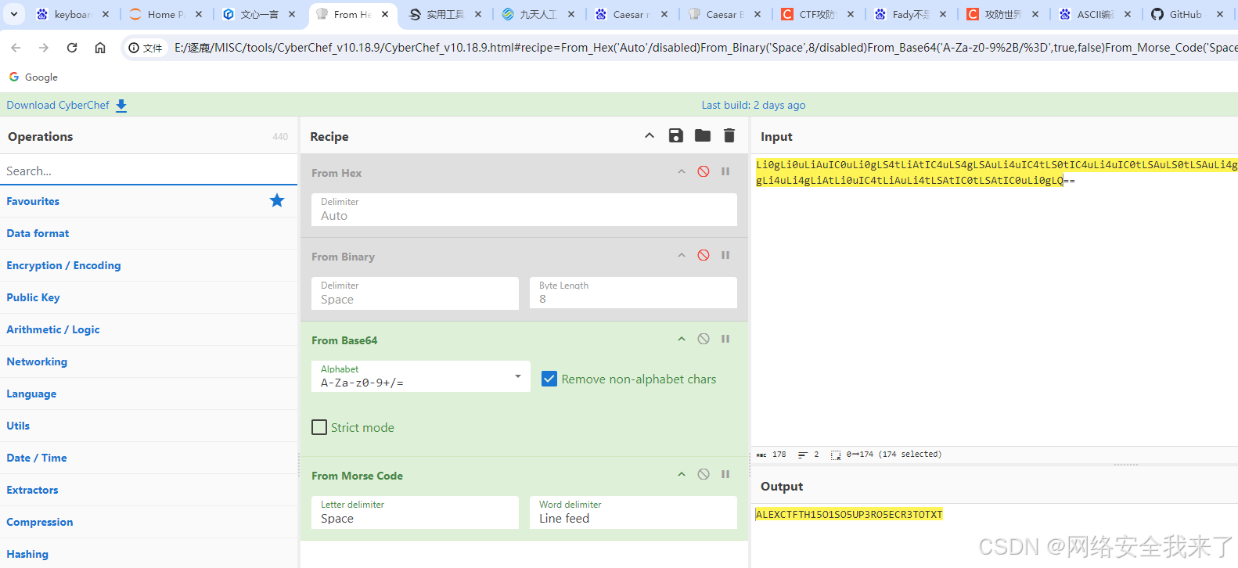
Task: Collapse the From Binary operation
Action: 682,255
